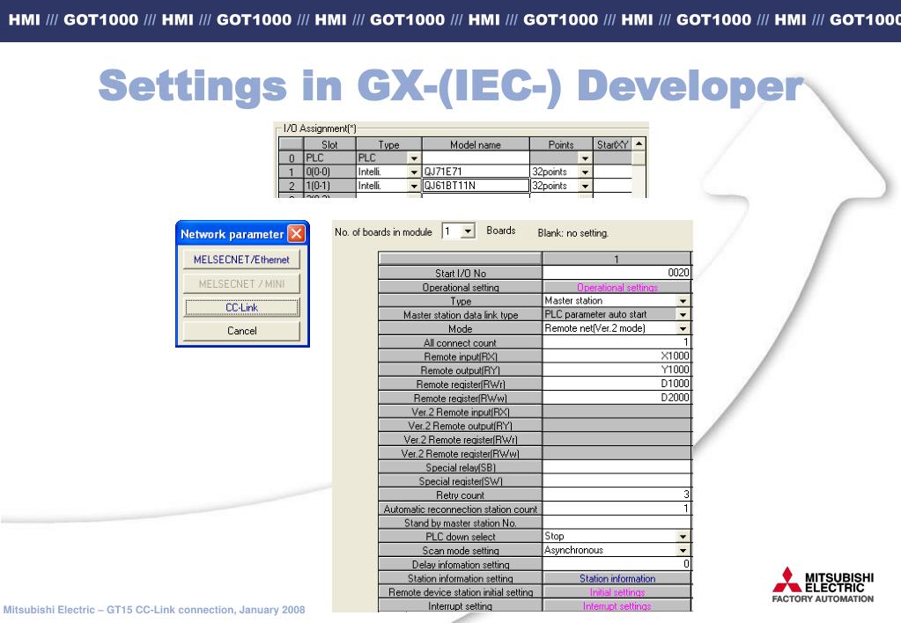This screenshot has width=901, height=623.
Task: Open Operational settings button
Action: click(x=617, y=287)
